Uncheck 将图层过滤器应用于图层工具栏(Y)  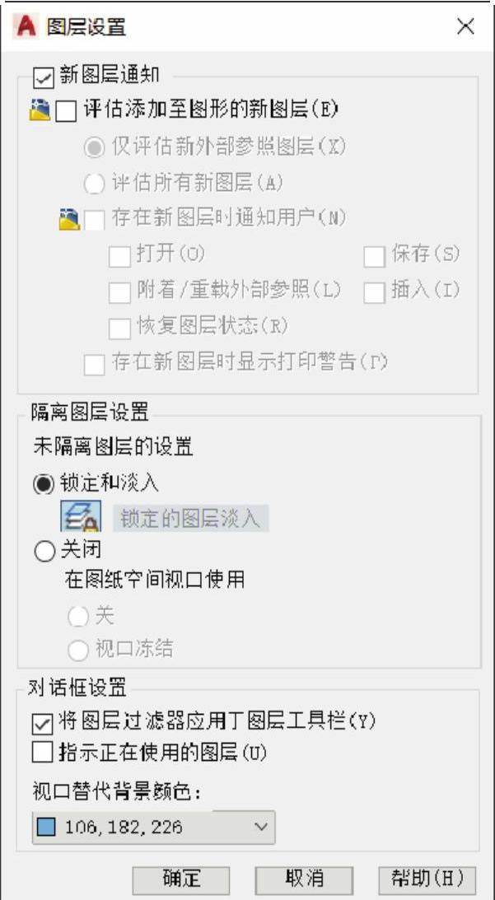click(x=43, y=723)
